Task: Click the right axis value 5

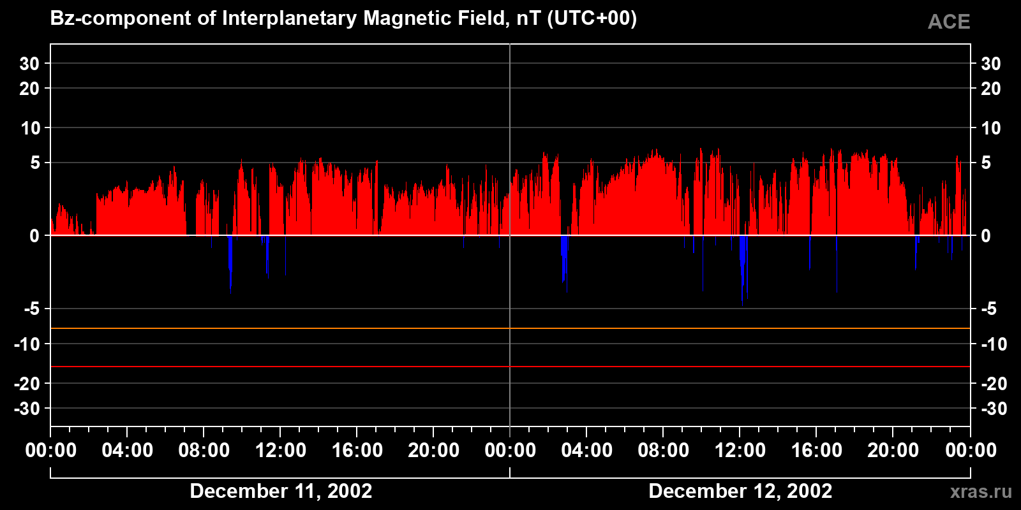Action: pyautogui.click(x=986, y=163)
